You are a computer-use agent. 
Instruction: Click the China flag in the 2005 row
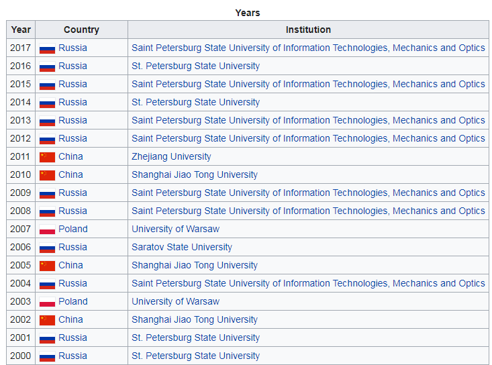pos(47,266)
